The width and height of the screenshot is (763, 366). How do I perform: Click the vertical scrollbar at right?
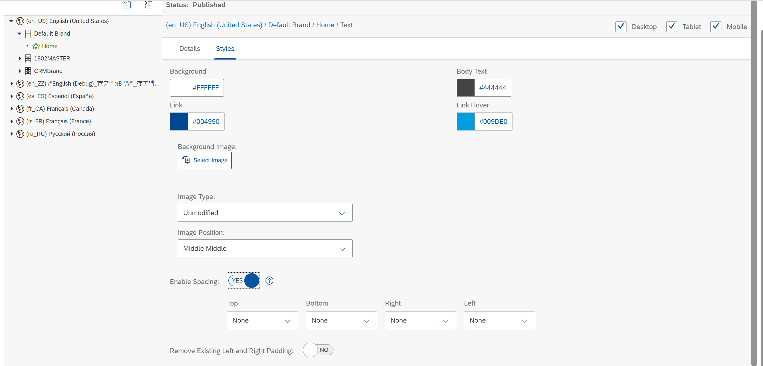(x=755, y=183)
